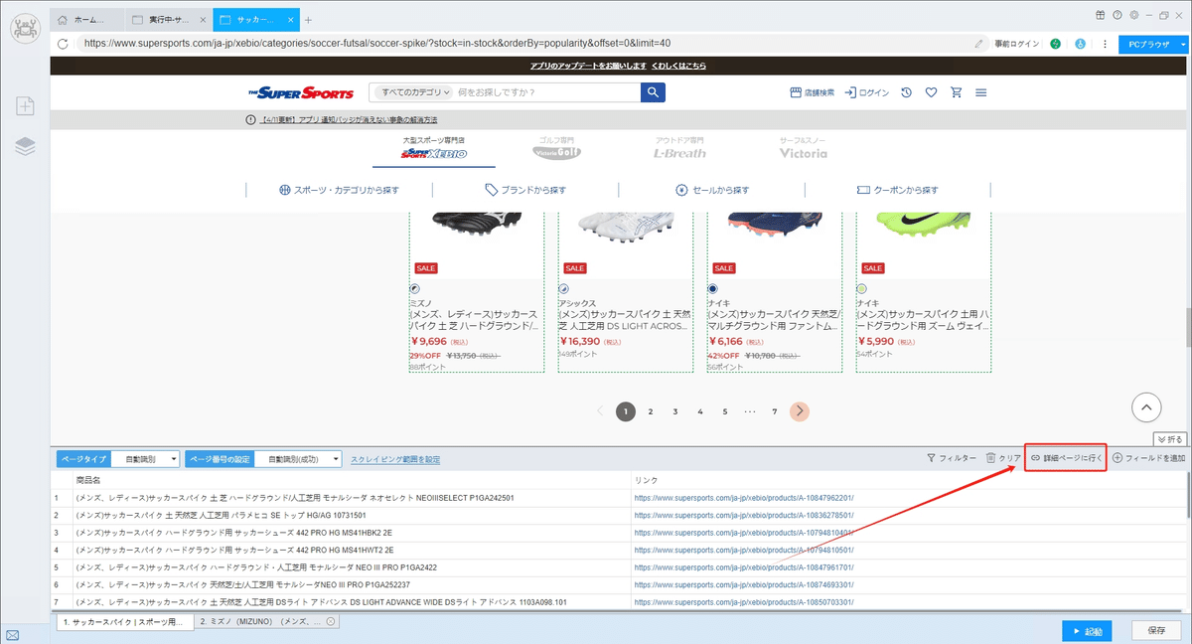Select the Victoria surf & snow tab
This screenshot has width=1192, height=644.
(x=804, y=149)
